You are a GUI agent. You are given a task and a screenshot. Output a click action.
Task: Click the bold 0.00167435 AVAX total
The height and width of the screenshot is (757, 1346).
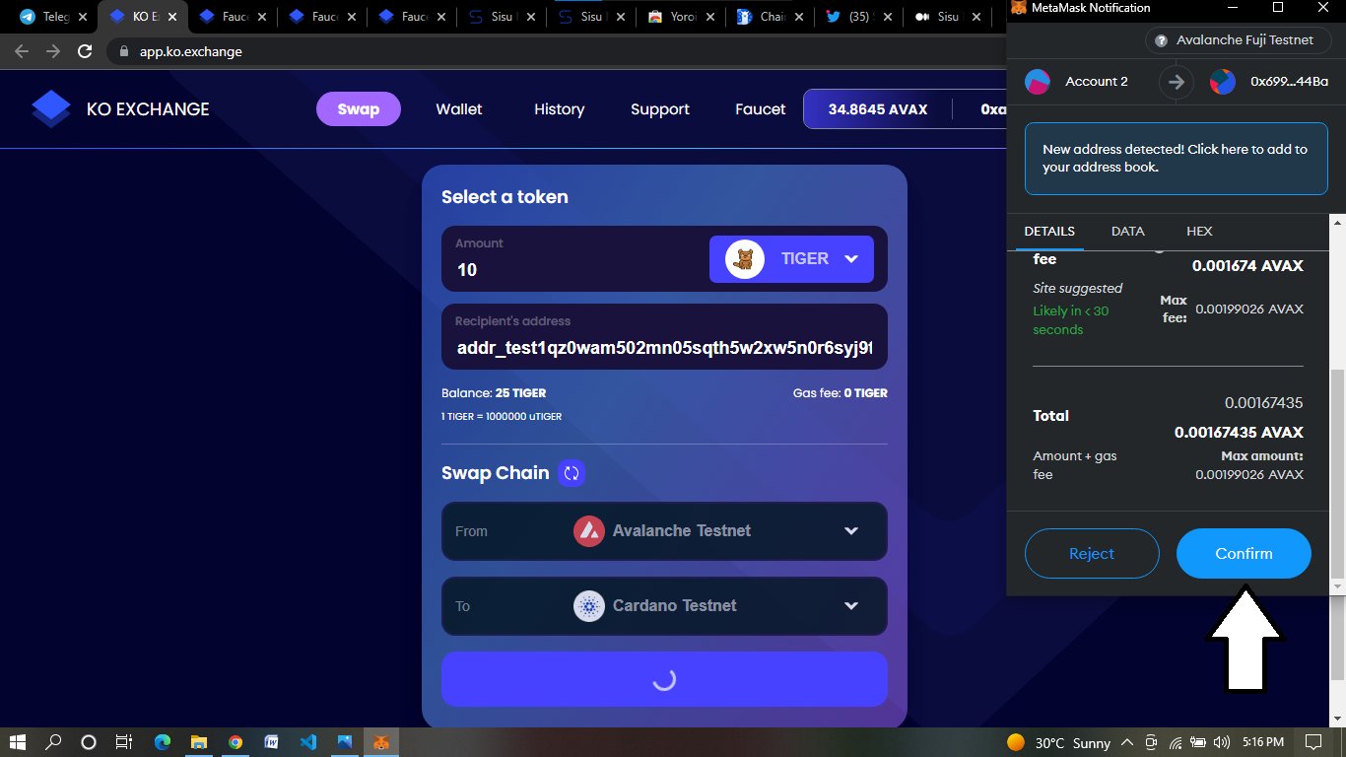point(1239,433)
